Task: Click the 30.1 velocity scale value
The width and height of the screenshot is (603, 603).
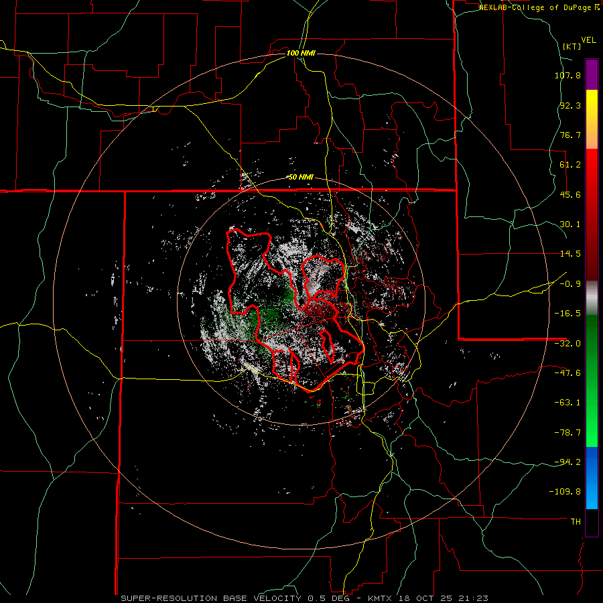Action: (x=570, y=224)
